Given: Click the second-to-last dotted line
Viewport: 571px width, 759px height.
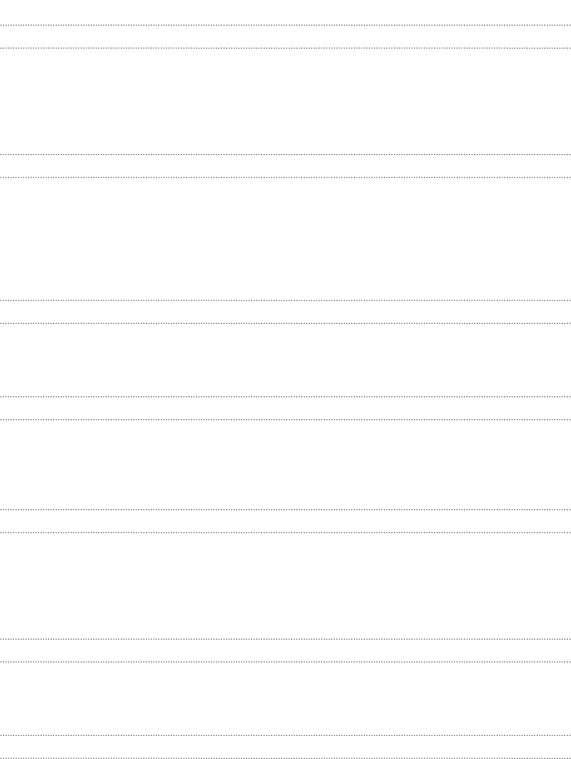Looking at the screenshot, I should coord(285,735).
